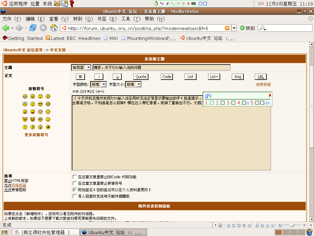The image size is (314, 236).
Task: Insert the exclamation mark emoticon
Action: tap(25, 127)
